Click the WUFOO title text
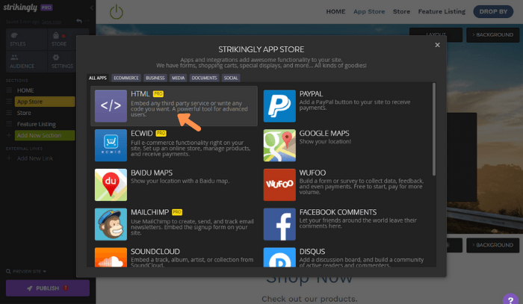This screenshot has height=304, width=523. click(312, 173)
